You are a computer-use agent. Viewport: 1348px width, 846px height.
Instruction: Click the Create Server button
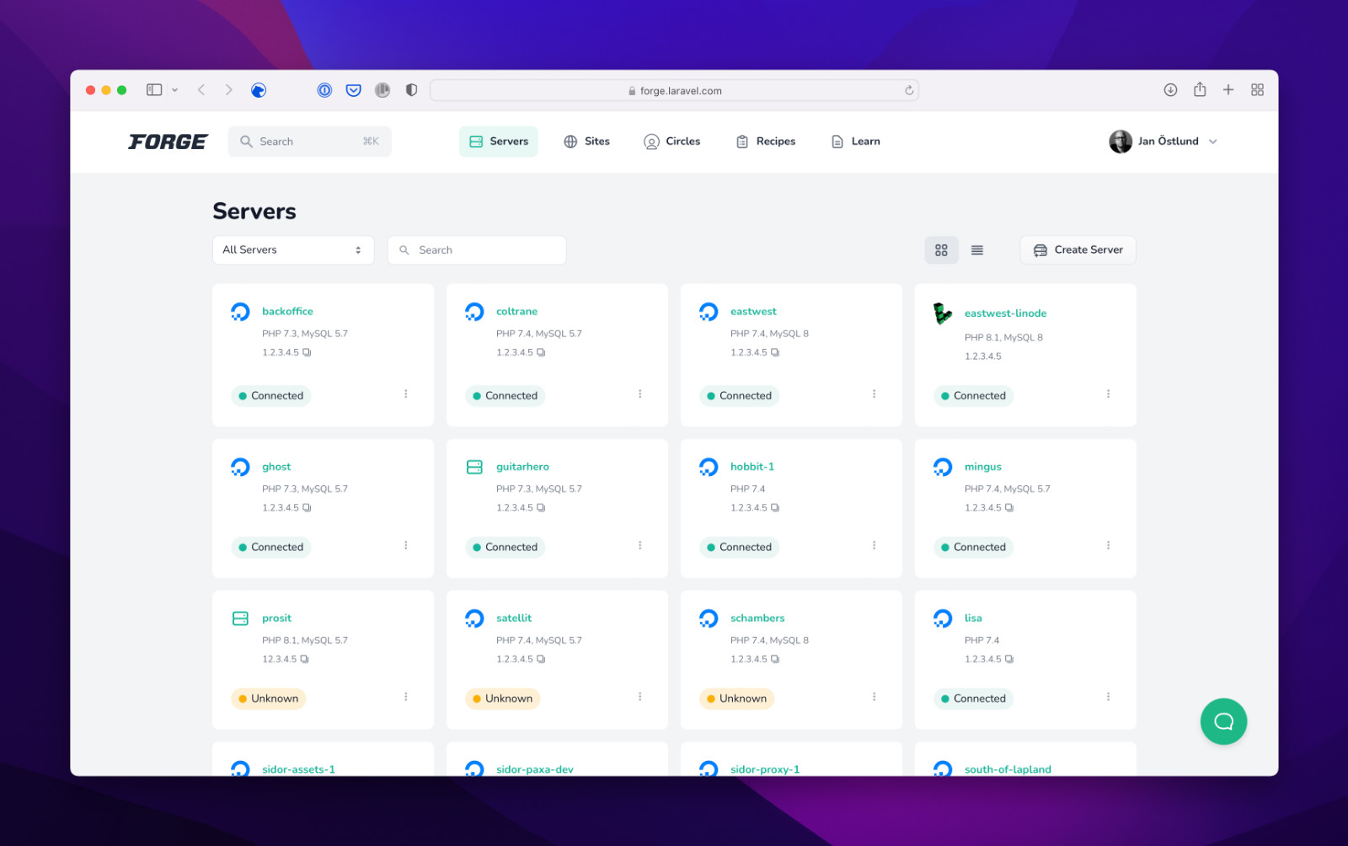[x=1078, y=249]
